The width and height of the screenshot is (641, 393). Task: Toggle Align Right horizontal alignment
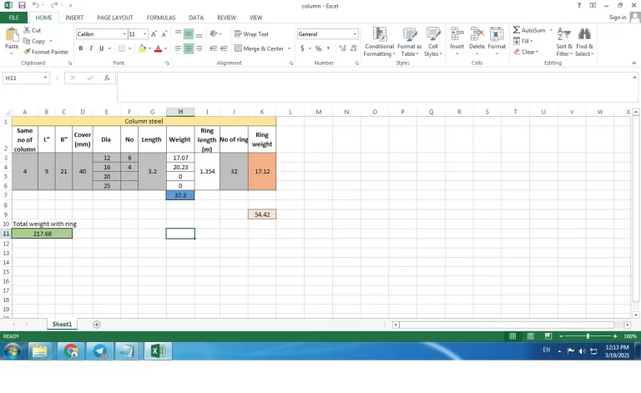pos(199,48)
